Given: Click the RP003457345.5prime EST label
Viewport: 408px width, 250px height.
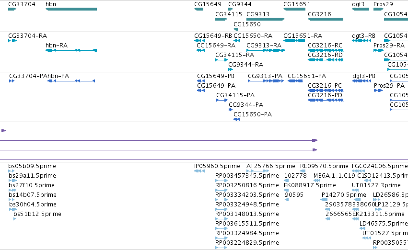Looking at the screenshot, I should click(x=247, y=176).
